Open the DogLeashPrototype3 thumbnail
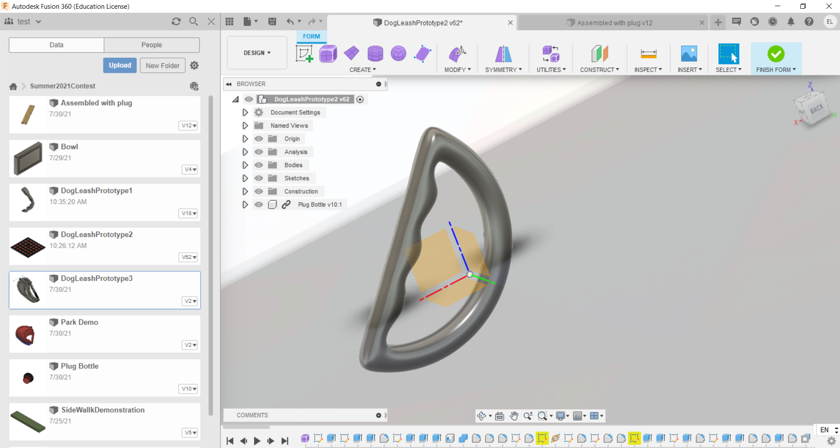The image size is (840, 448). tap(28, 290)
